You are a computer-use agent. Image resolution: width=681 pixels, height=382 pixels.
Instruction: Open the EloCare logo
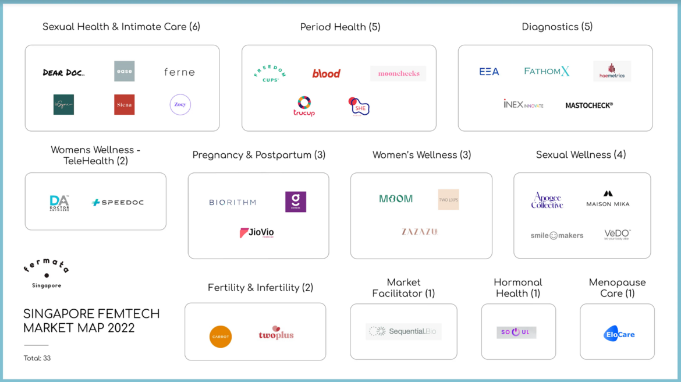619,334
